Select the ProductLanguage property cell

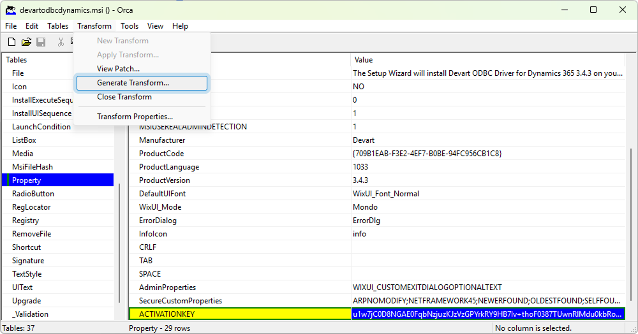[240, 167]
